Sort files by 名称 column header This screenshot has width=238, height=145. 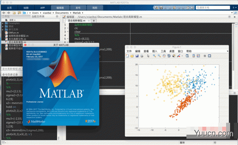12,20
